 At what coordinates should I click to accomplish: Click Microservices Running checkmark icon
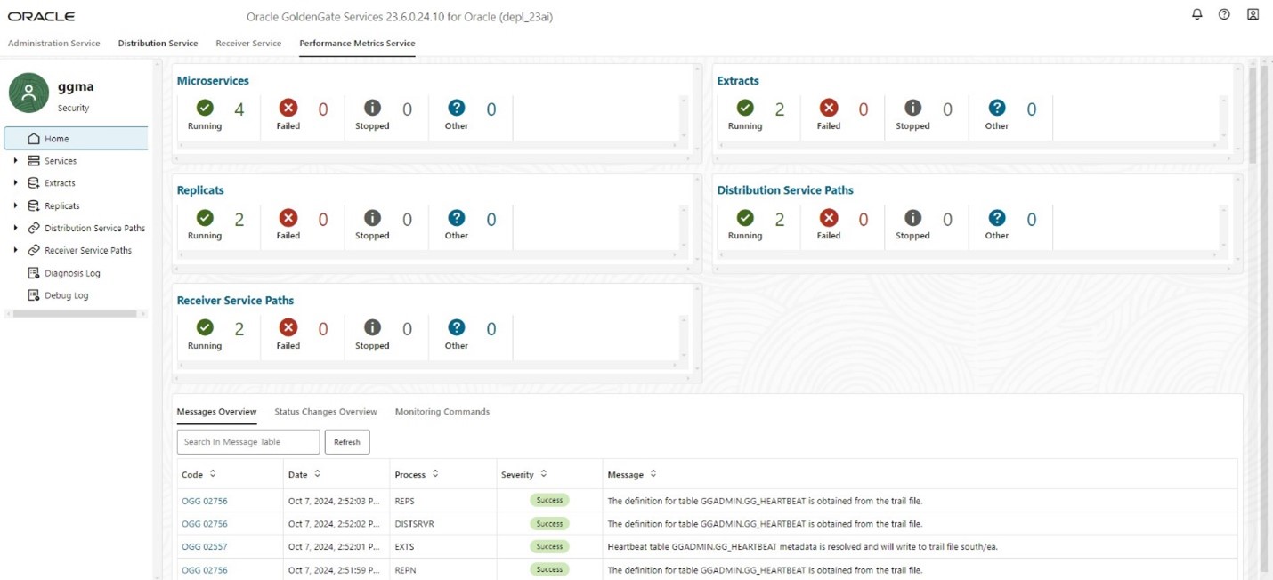205,108
